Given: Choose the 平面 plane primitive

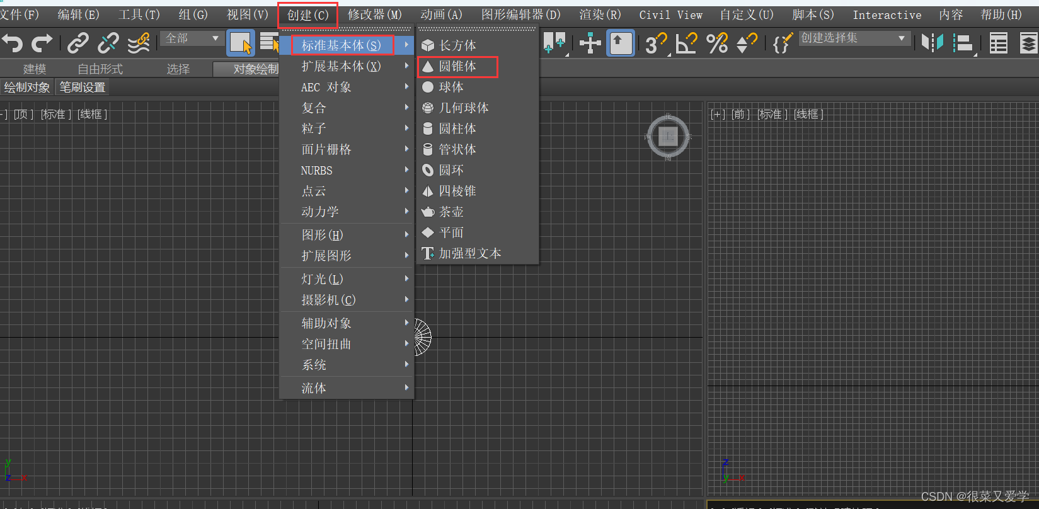Looking at the screenshot, I should pos(478,232).
